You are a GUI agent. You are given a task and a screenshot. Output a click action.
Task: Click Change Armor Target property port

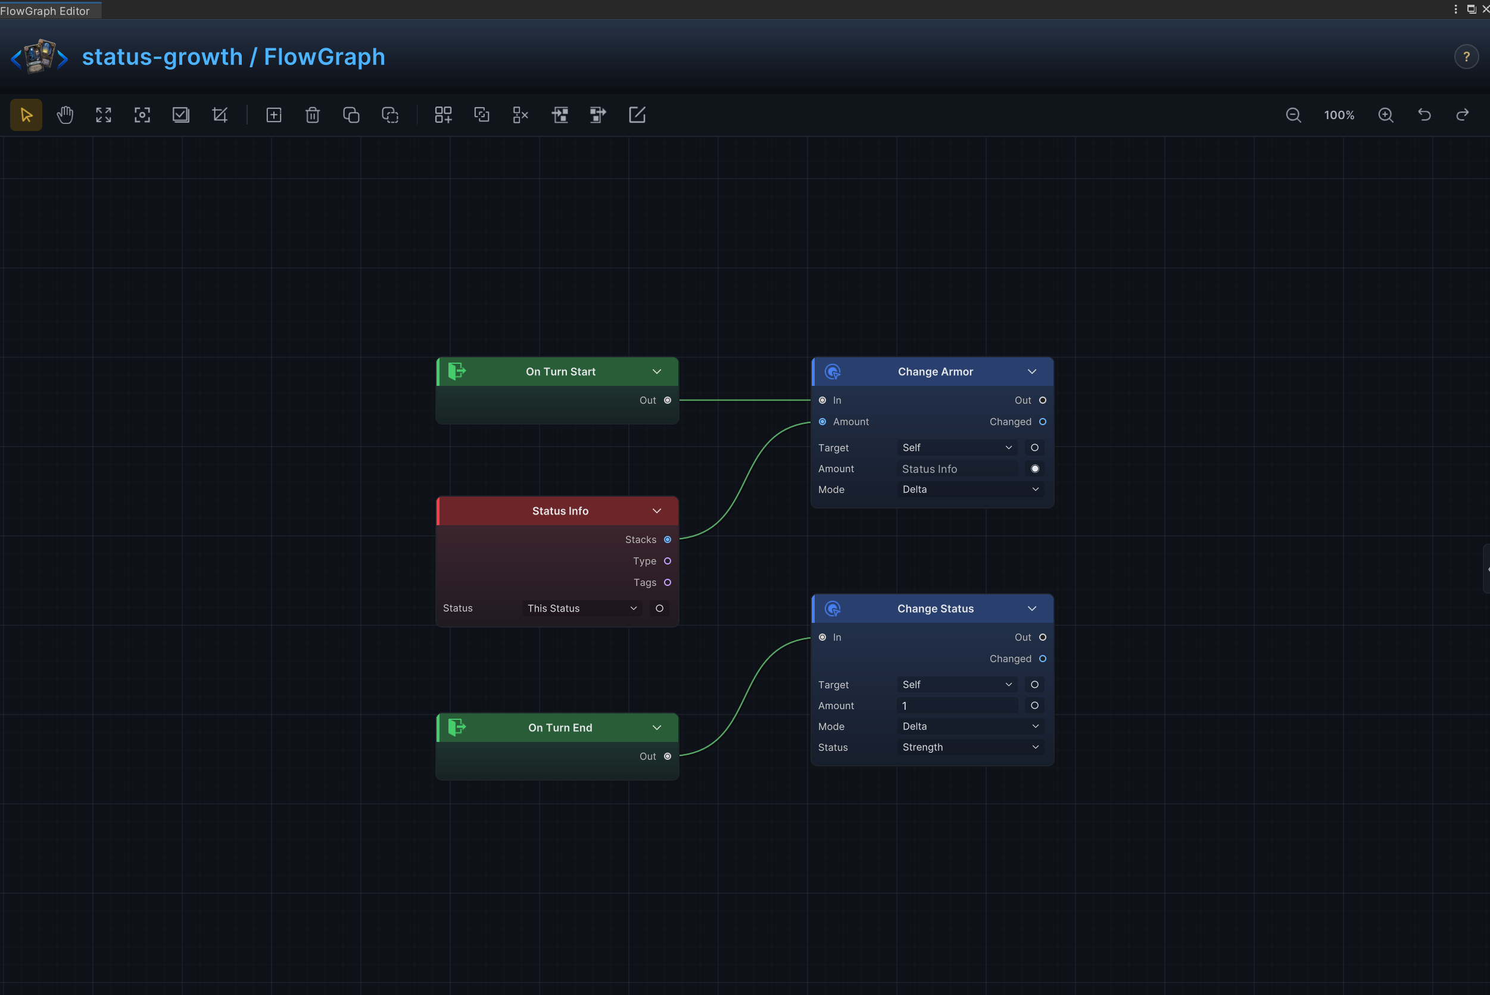1034,448
